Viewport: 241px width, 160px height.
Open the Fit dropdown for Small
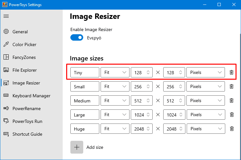pos(115,86)
